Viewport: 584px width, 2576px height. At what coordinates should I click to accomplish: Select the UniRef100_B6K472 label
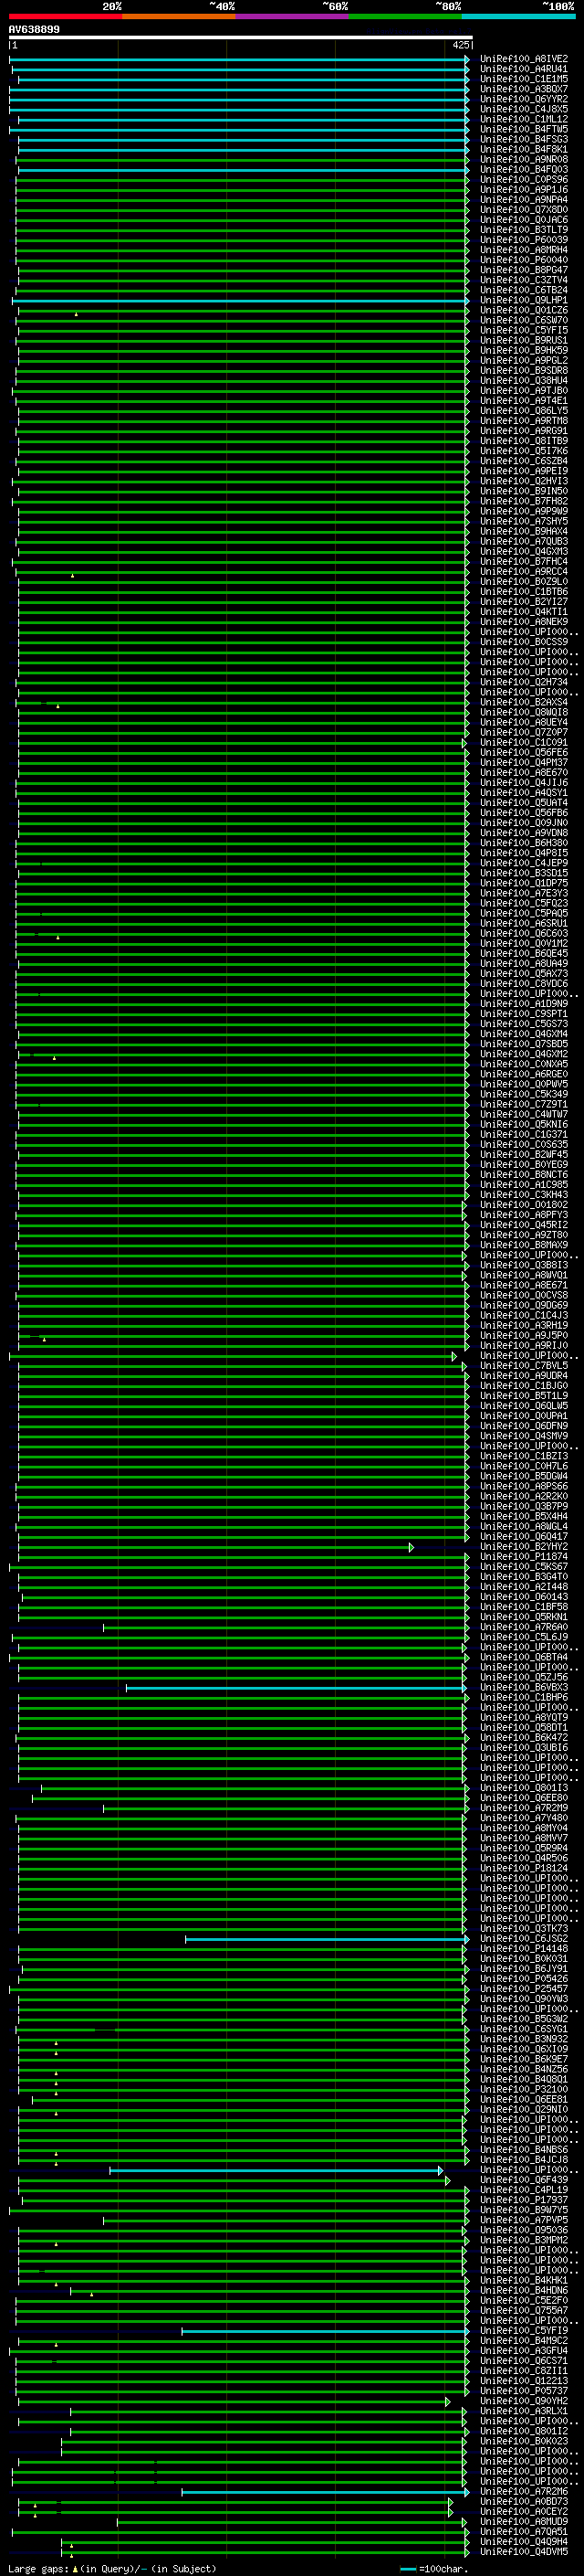pyautogui.click(x=524, y=1737)
